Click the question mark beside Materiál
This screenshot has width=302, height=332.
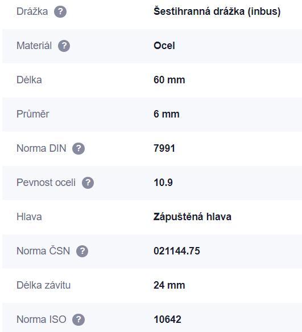click(x=64, y=46)
